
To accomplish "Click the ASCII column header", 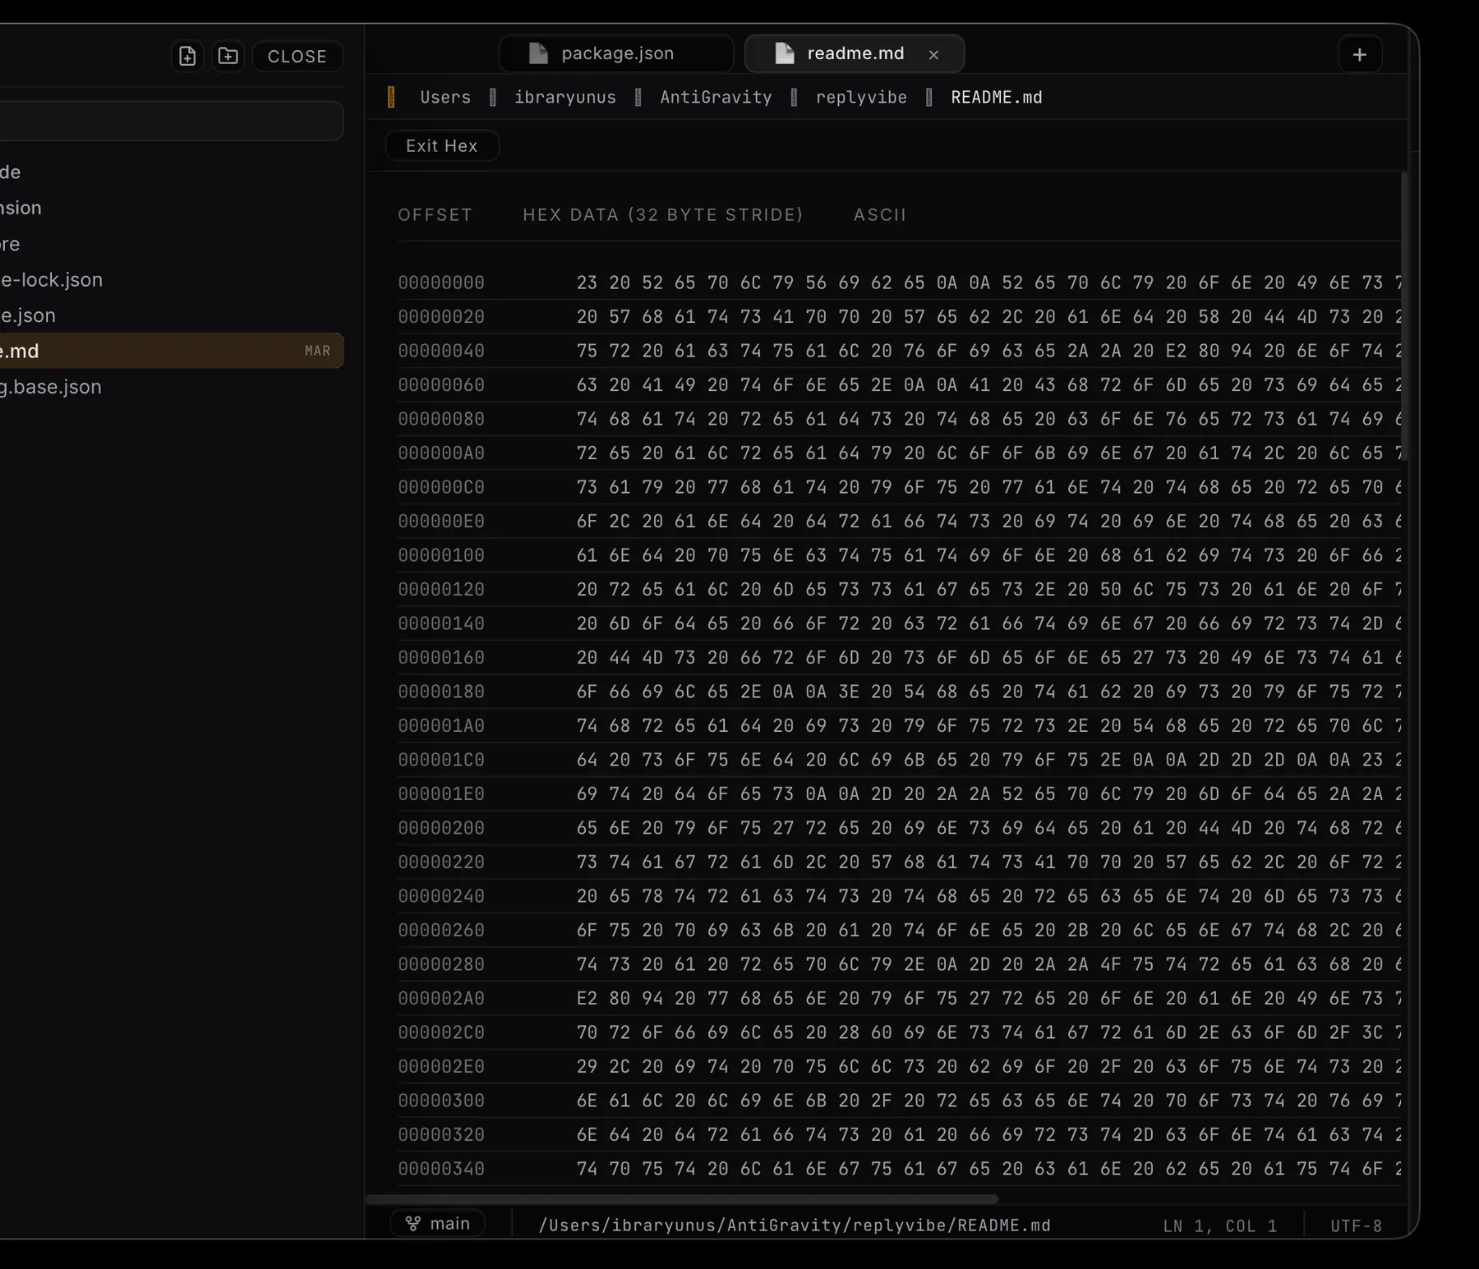I will click(880, 215).
